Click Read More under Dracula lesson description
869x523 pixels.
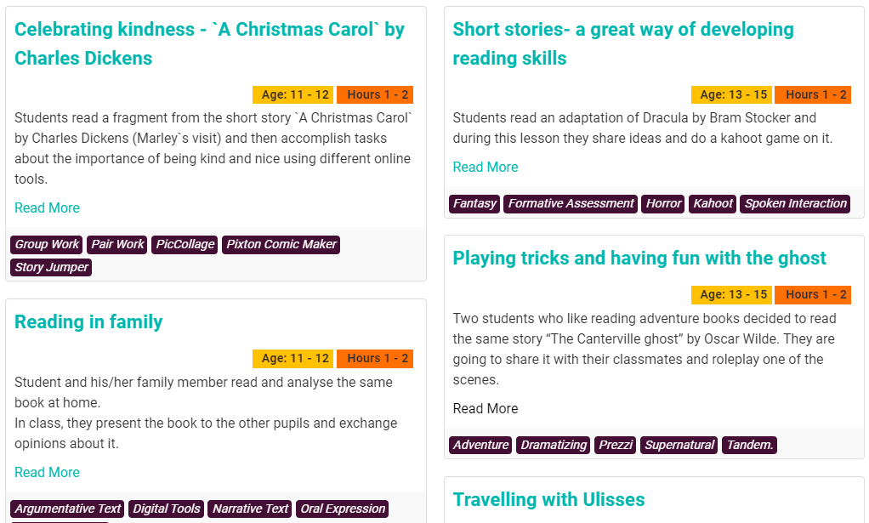(485, 167)
